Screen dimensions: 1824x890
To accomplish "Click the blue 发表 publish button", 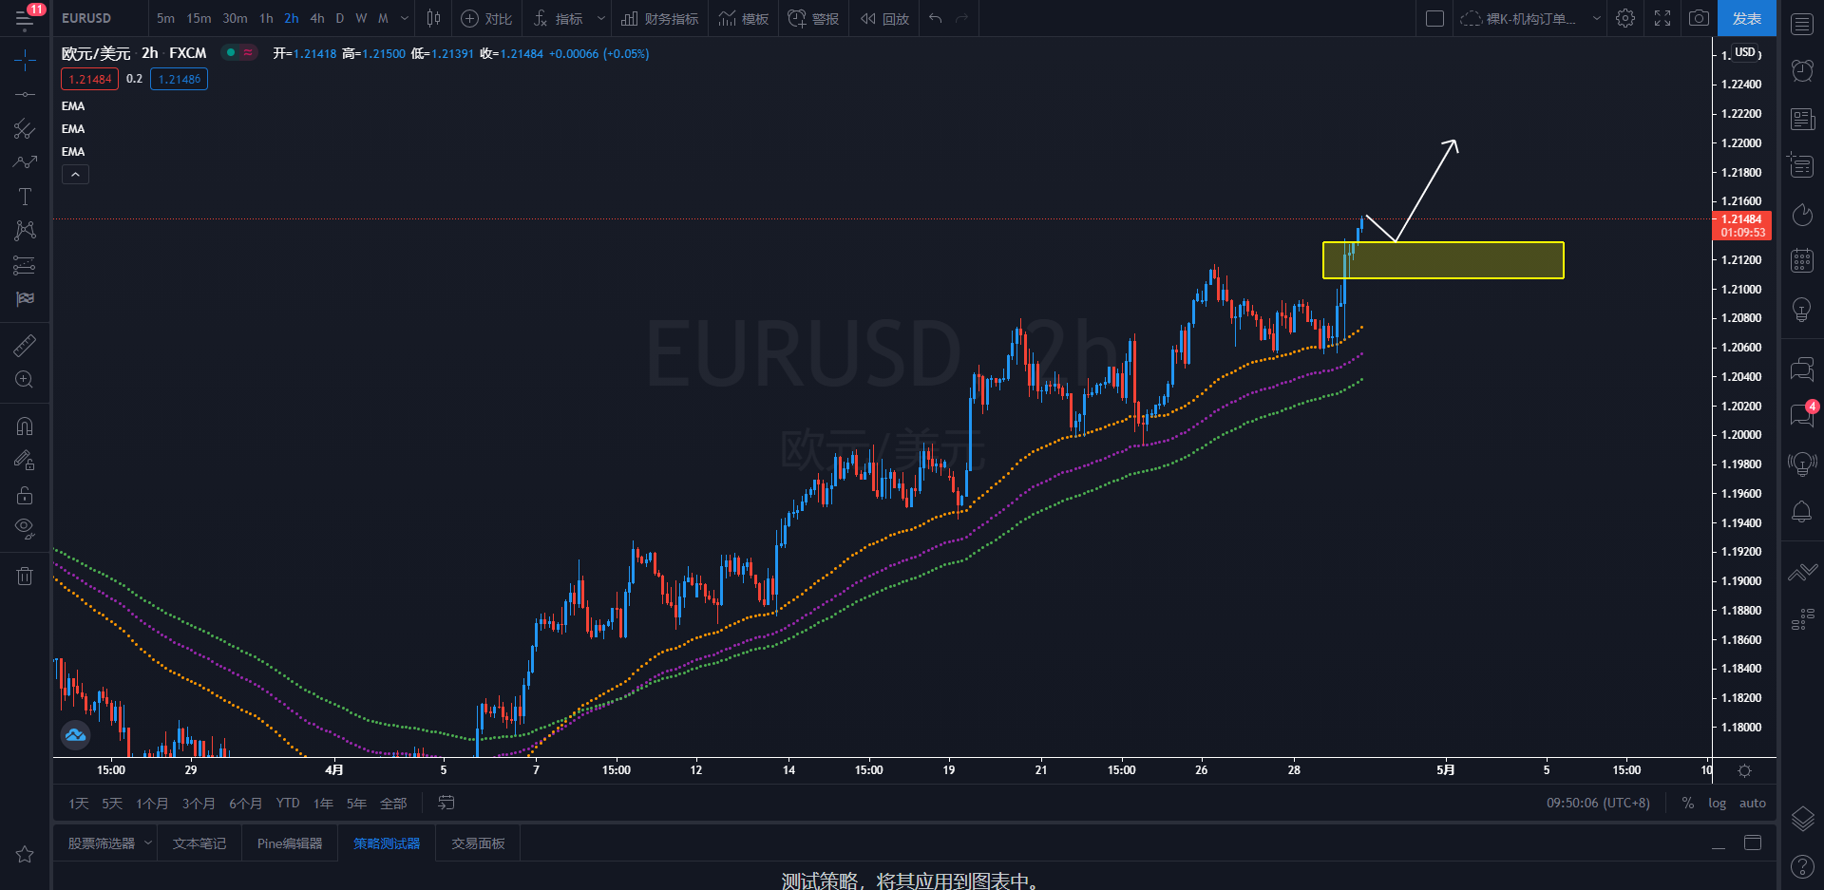I will point(1746,18).
